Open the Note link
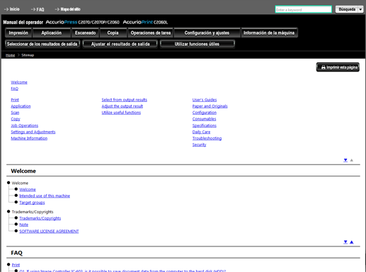The image size is (366, 272). coord(24,225)
